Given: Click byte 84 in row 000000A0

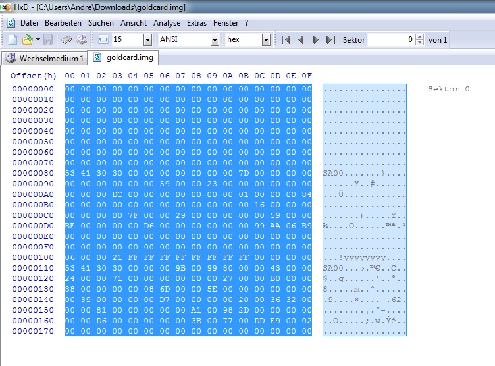Looking at the screenshot, I should [307, 194].
